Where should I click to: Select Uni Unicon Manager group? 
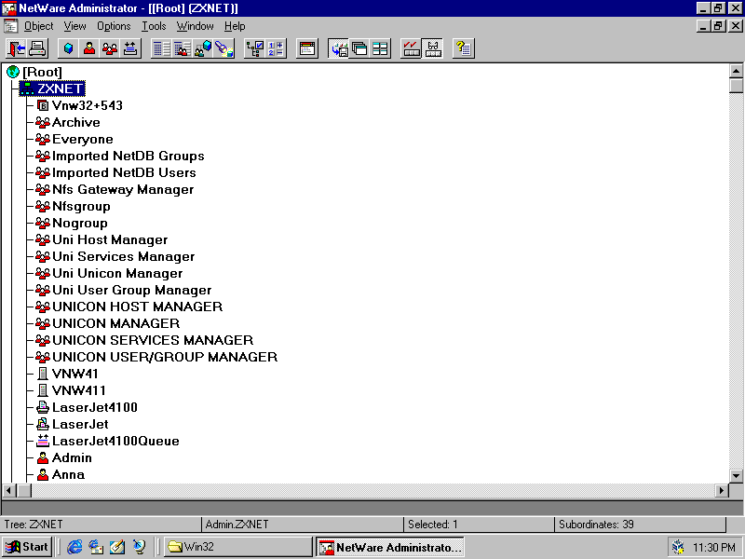(x=117, y=273)
